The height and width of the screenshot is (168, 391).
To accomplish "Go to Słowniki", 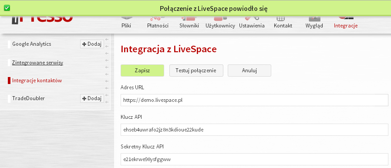I will coord(189,23).
